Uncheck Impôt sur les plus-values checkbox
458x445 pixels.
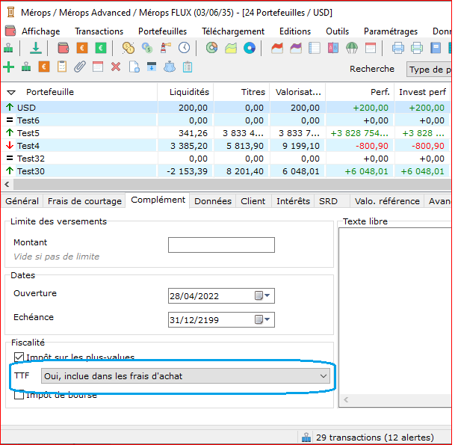click(x=19, y=357)
